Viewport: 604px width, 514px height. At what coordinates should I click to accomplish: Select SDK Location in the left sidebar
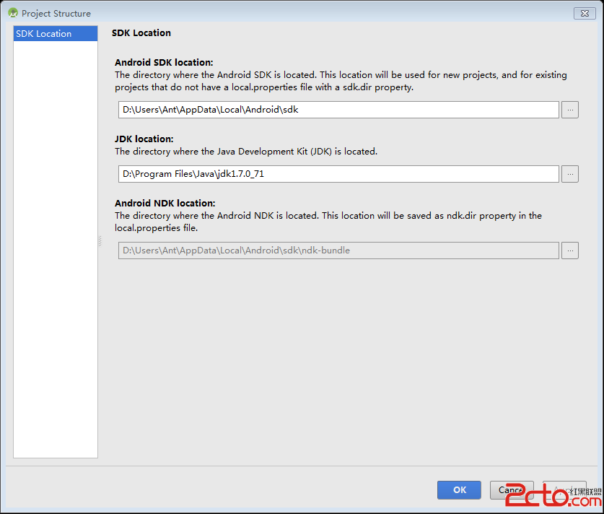pyautogui.click(x=55, y=33)
